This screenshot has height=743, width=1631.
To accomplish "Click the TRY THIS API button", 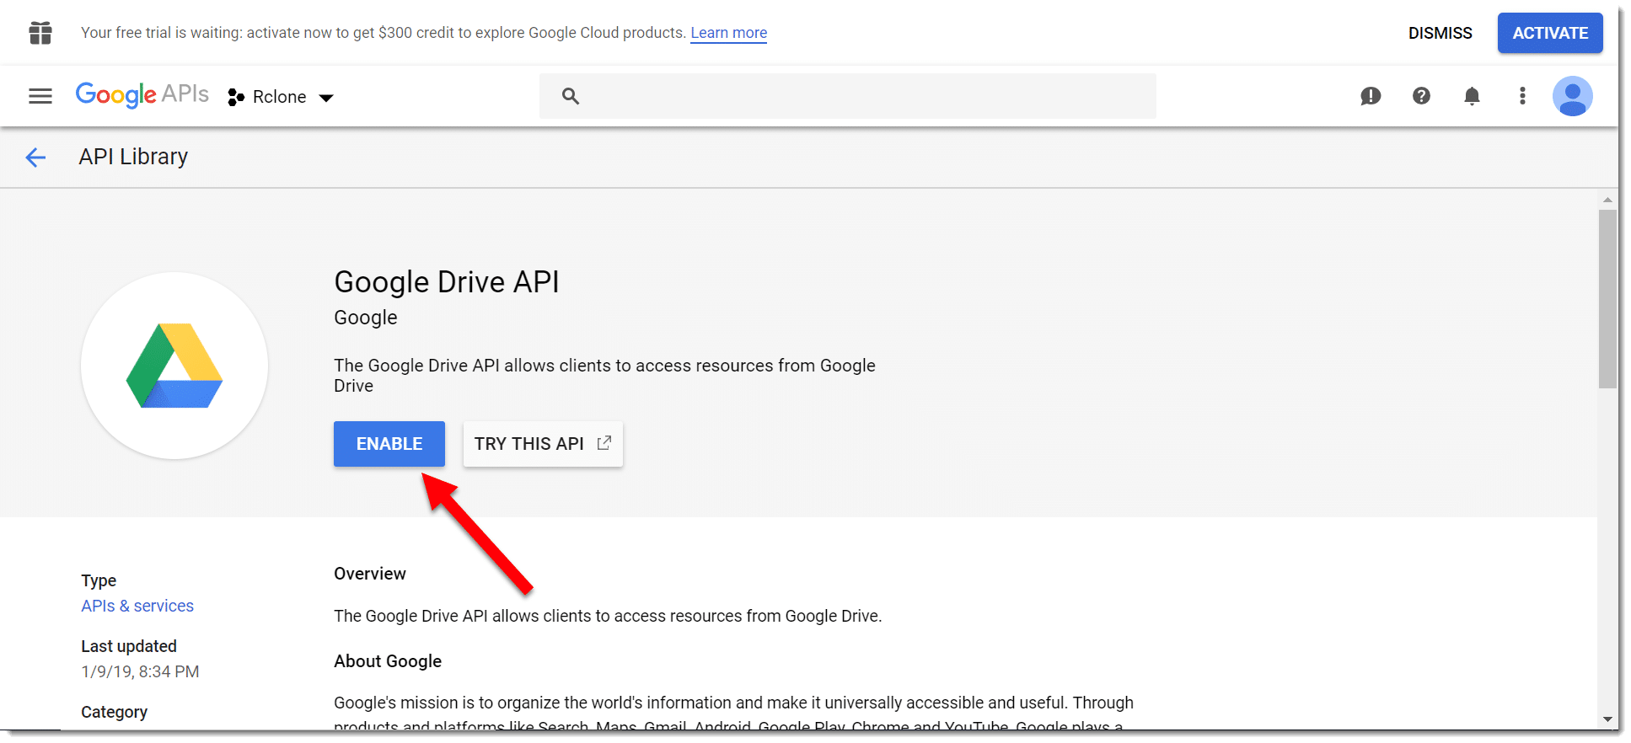I will [x=543, y=444].
